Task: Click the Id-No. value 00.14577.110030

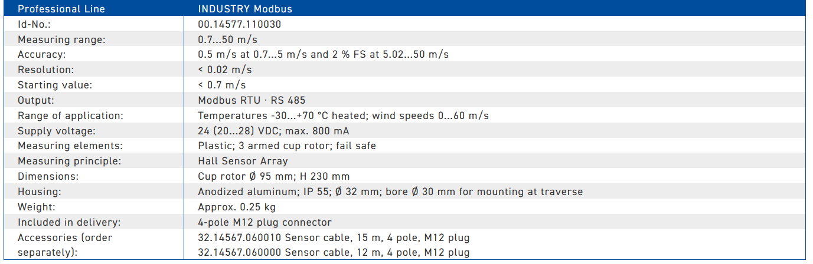Action: 240,24
